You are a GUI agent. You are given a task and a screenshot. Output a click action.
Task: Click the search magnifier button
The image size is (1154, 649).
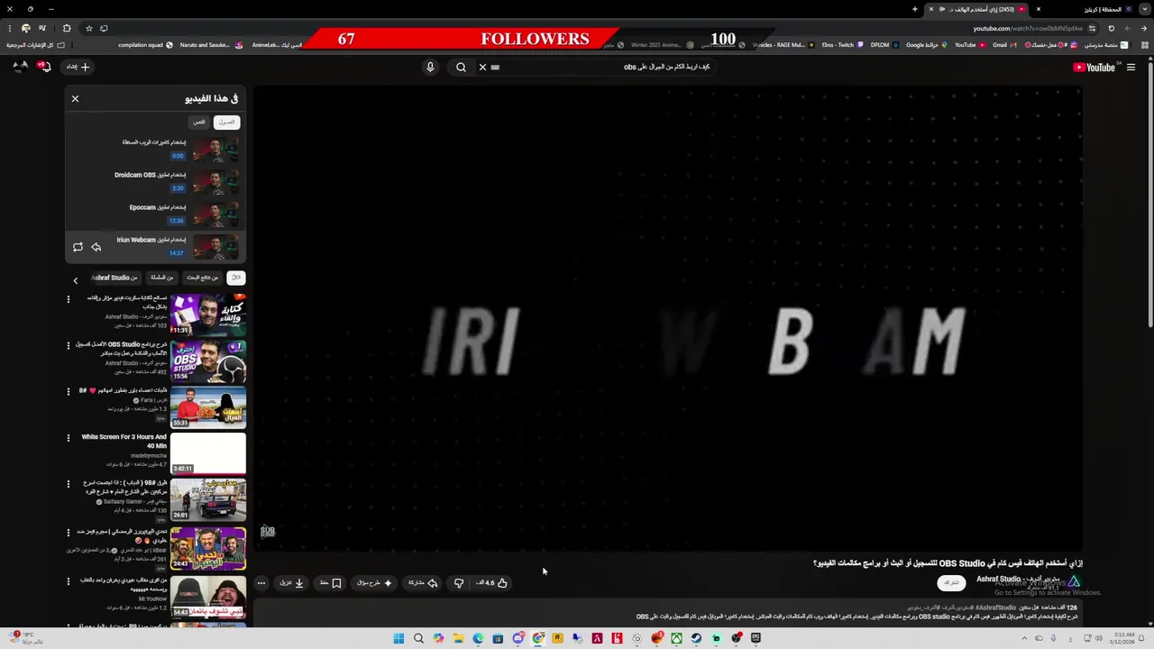coord(461,67)
